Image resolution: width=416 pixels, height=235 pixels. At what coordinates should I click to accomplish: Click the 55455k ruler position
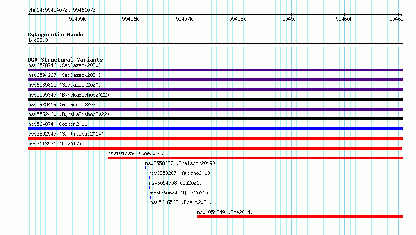click(x=77, y=19)
